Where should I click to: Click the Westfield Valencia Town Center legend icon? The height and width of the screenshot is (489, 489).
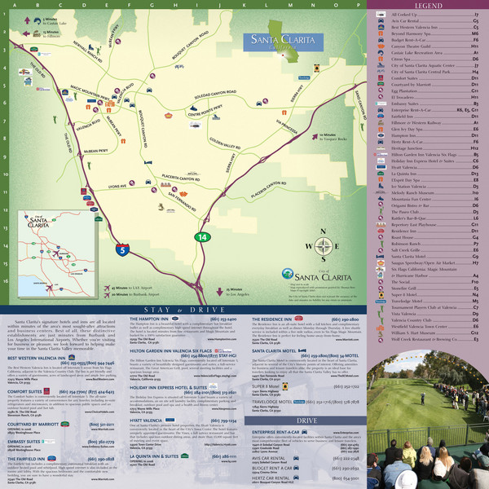[x=381, y=327]
